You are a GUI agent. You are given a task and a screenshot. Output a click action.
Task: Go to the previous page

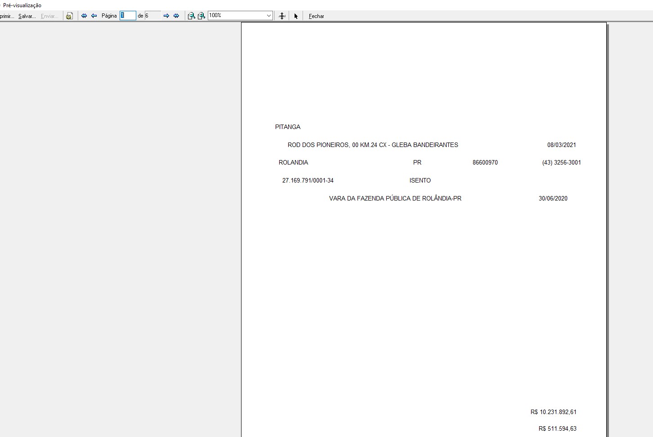[94, 16]
